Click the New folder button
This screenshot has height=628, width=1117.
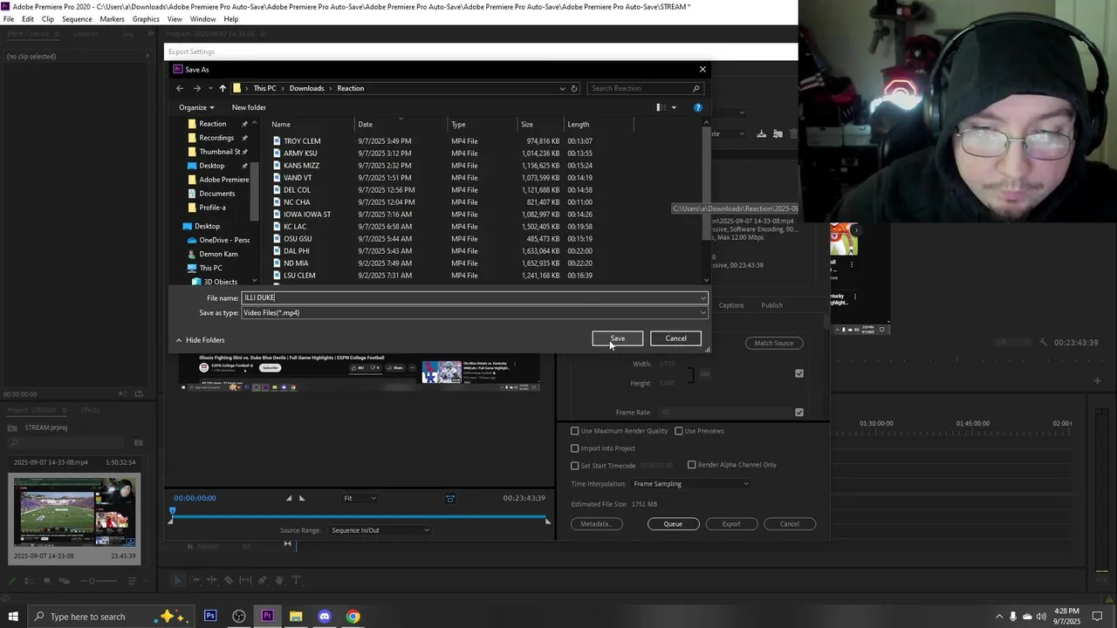coord(249,107)
